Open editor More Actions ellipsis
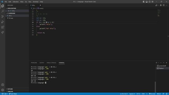Image resolution: width=169 pixels, height=95 pixels. (167, 5)
